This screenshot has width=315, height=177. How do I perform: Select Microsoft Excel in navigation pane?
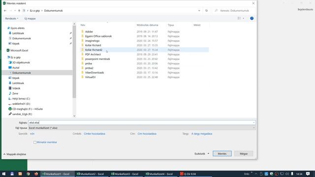[x=19, y=50]
